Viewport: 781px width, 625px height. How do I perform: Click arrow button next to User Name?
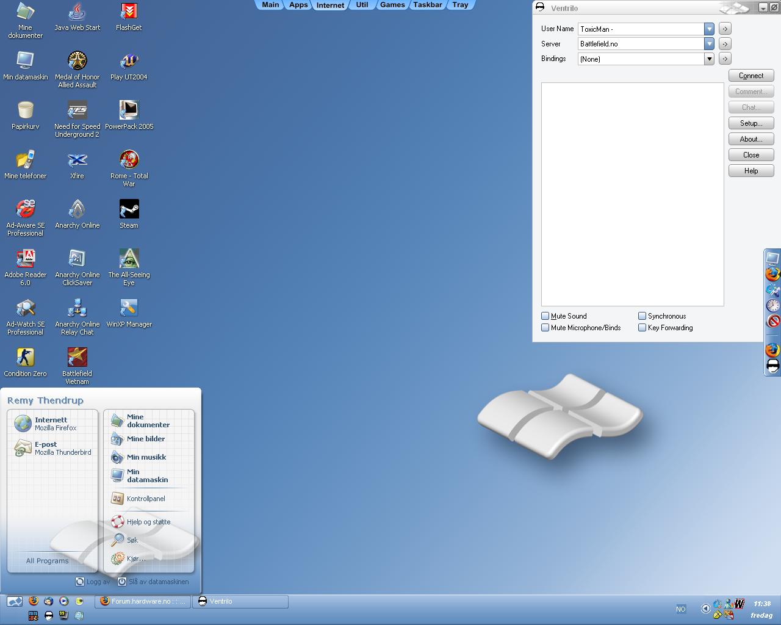tap(725, 29)
